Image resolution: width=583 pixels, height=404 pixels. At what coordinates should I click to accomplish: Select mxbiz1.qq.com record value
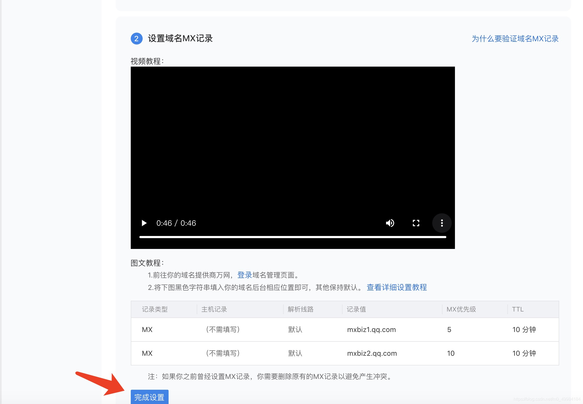coord(371,330)
